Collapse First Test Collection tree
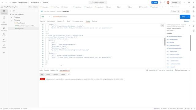This screenshot has width=196, height=110. (10, 14)
